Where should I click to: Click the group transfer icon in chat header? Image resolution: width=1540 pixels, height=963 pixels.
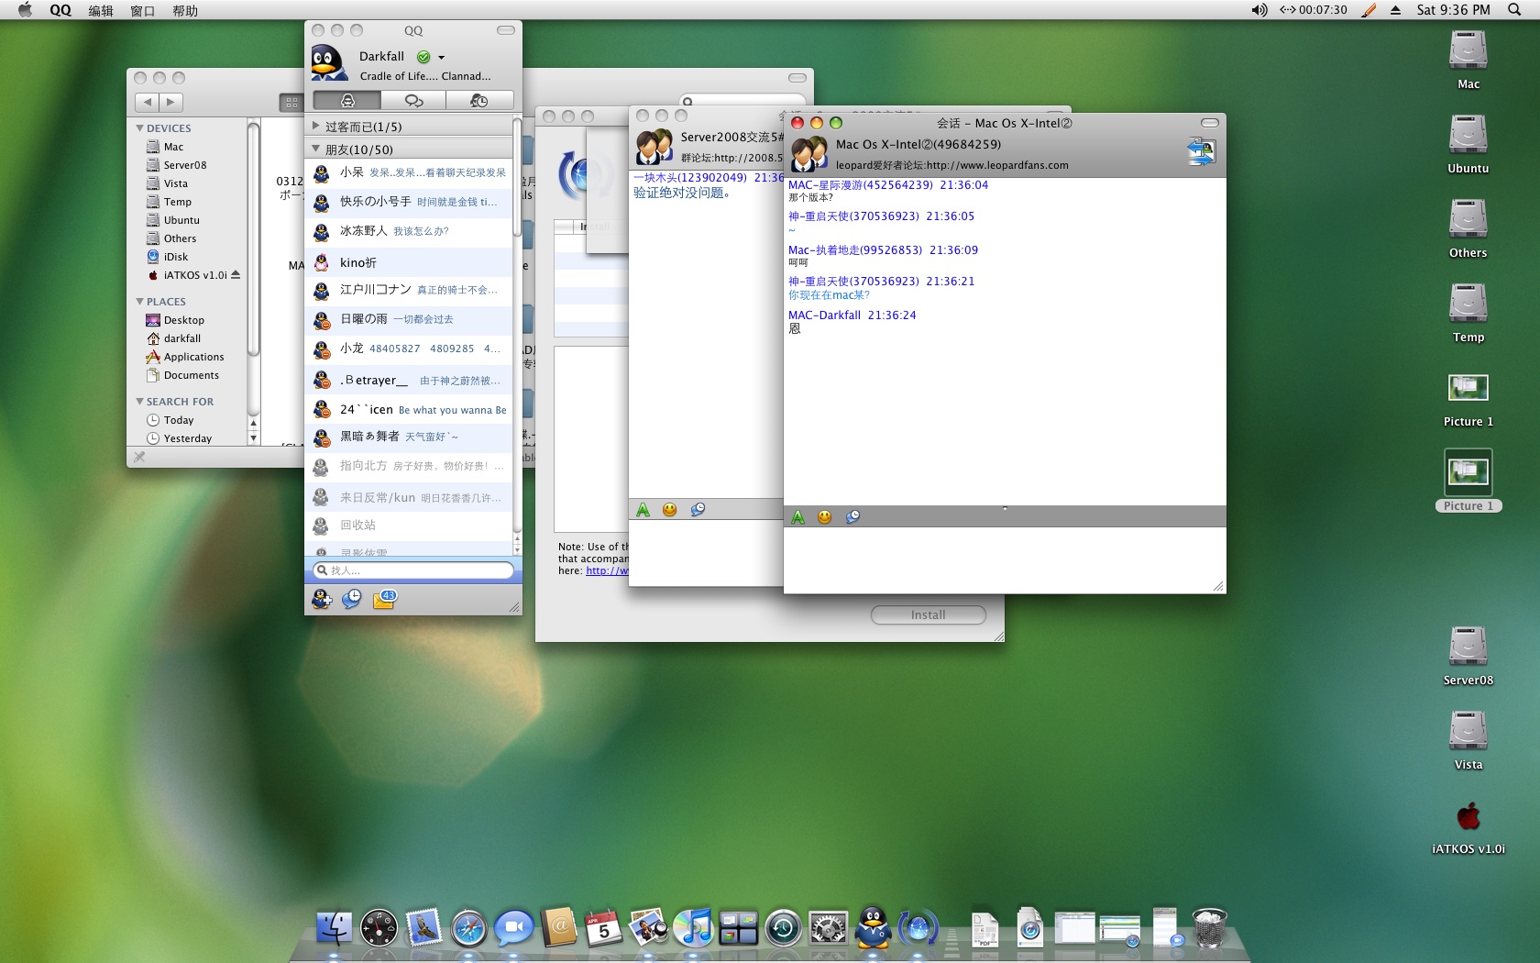pos(1201,151)
